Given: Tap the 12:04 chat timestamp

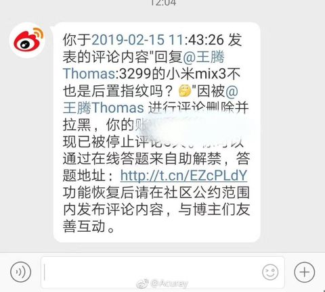Looking at the screenshot, I should [163, 3].
